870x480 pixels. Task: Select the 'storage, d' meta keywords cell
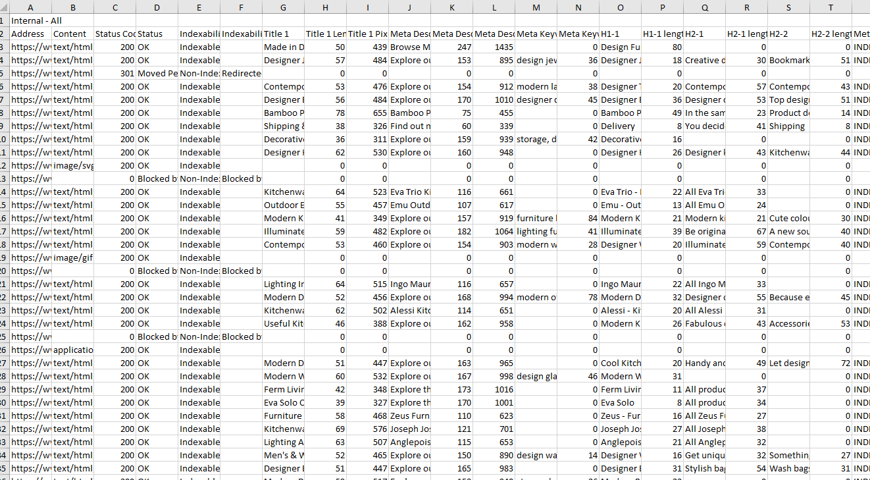tap(536, 139)
